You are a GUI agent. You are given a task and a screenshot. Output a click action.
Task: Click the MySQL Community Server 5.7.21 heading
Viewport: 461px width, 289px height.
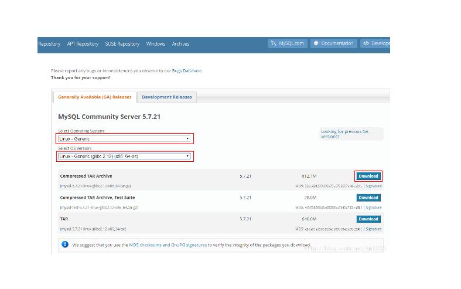pyautogui.click(x=109, y=117)
